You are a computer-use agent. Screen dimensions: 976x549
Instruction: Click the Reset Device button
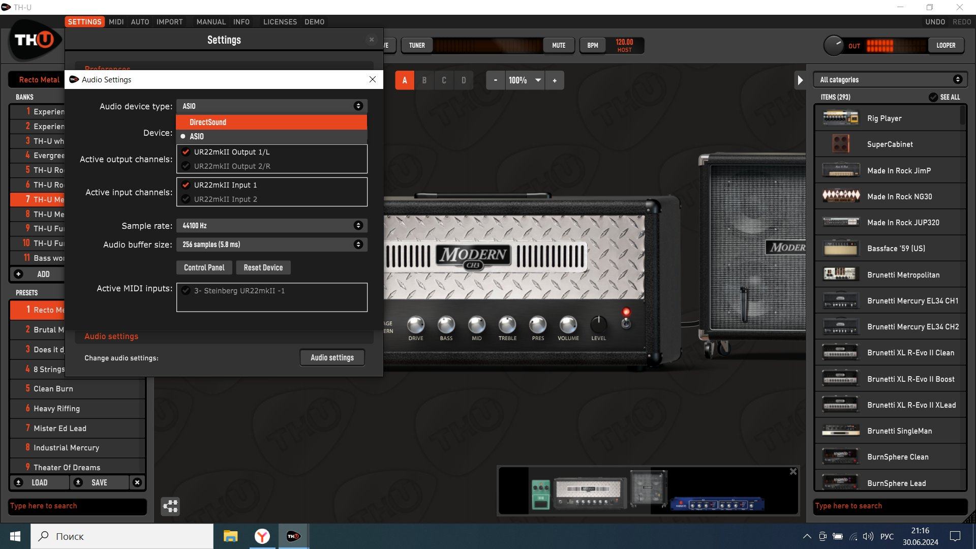coord(263,267)
